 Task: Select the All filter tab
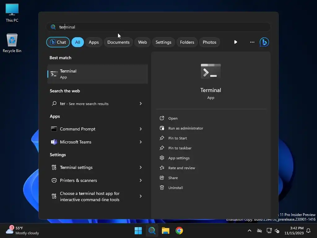(78, 42)
